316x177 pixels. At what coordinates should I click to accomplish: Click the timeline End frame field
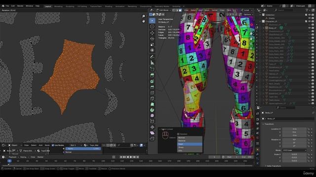pyautogui.click(x=247, y=157)
